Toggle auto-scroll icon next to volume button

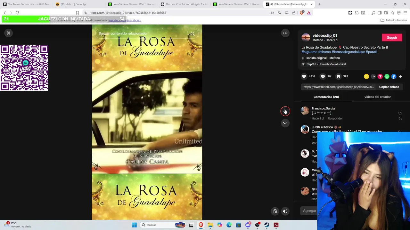coord(275,211)
